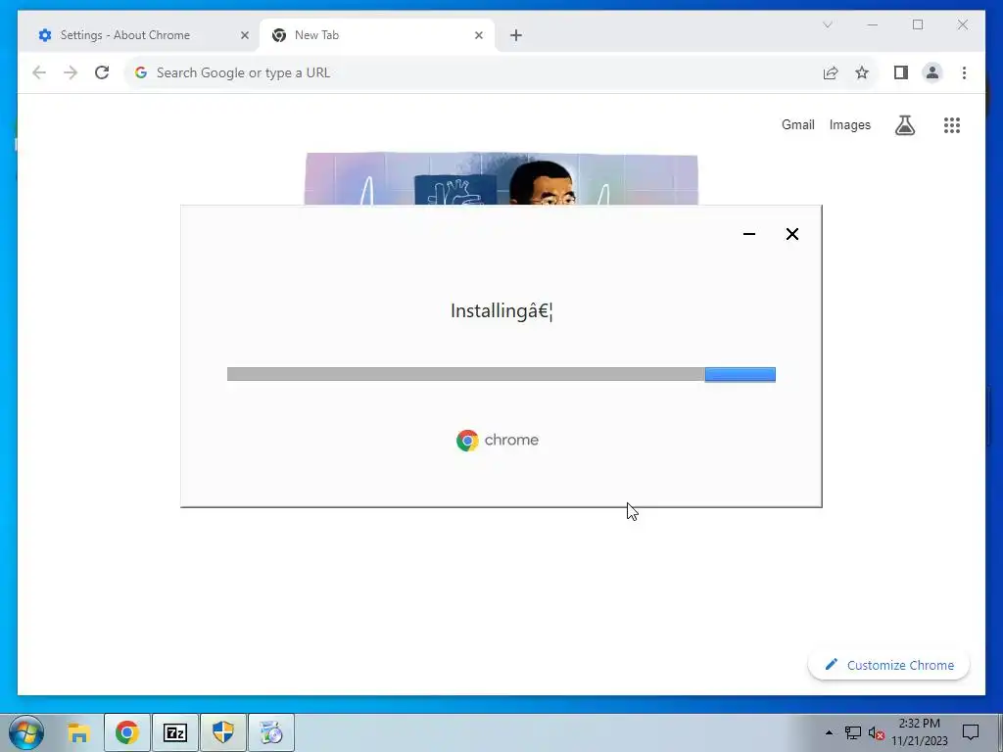Image resolution: width=1003 pixels, height=752 pixels.
Task: Click the security shield taskbar icon
Action: tap(222, 732)
